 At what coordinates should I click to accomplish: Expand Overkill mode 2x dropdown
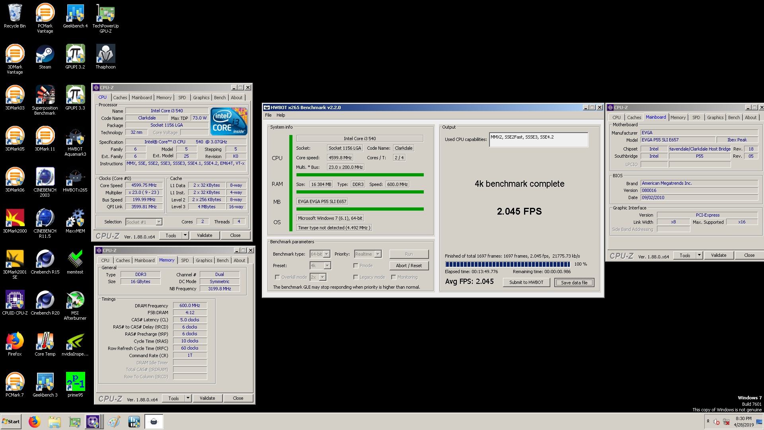(323, 277)
